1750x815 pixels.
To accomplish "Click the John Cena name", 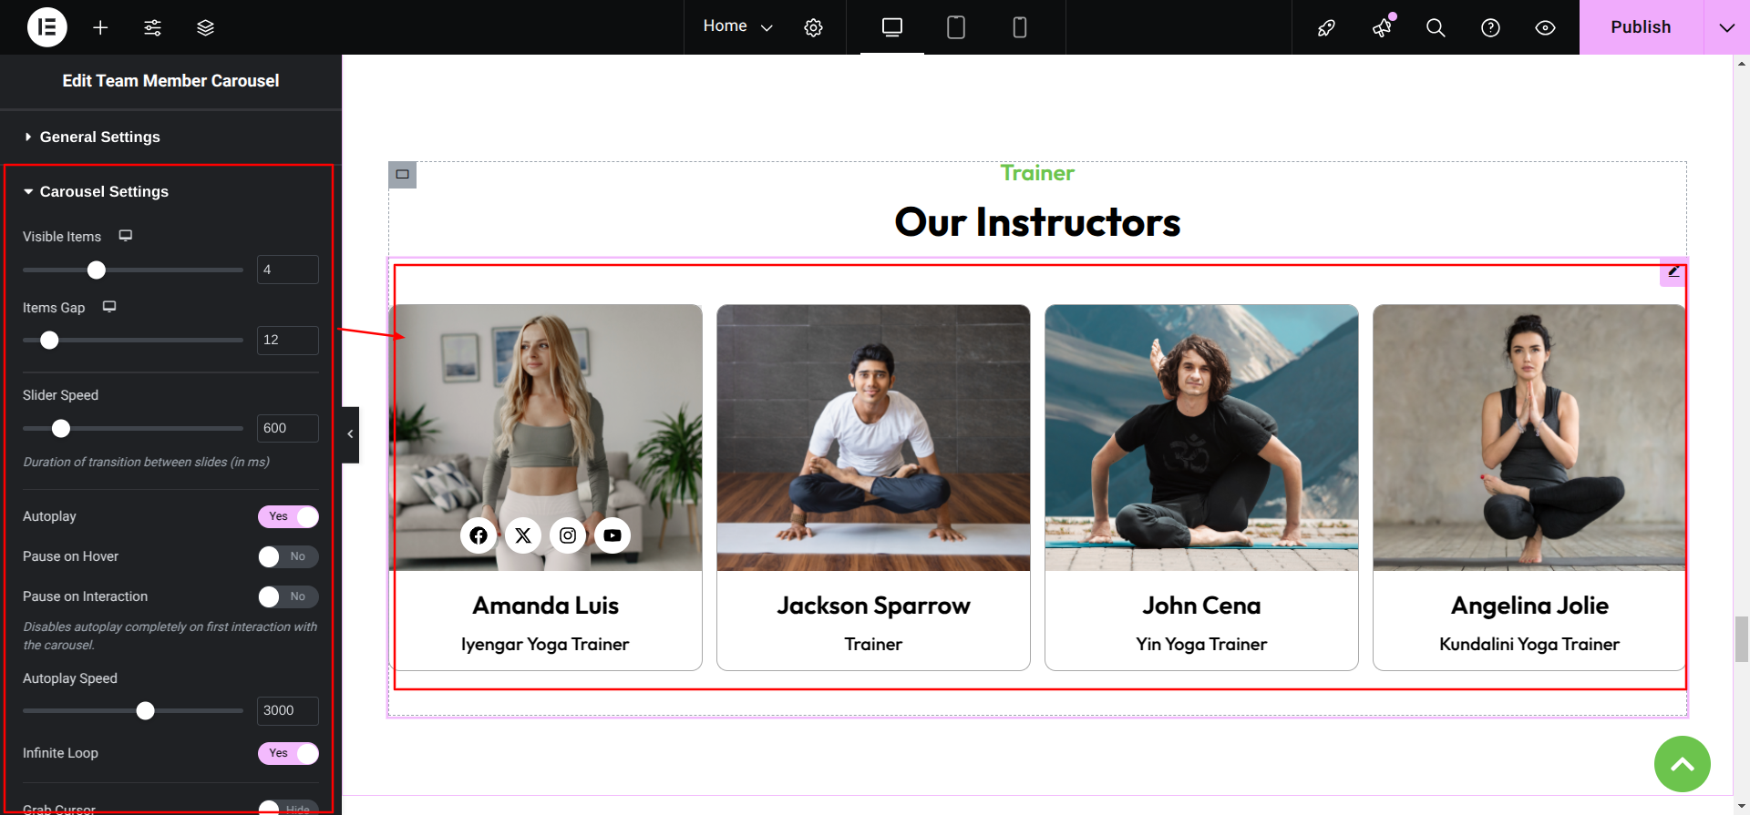I will click(x=1201, y=606).
